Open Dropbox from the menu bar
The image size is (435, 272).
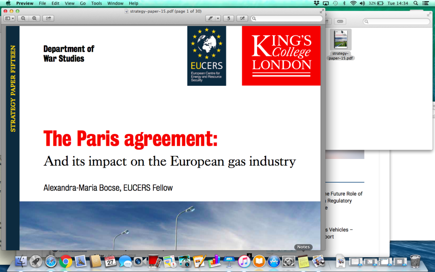pyautogui.click(x=316, y=3)
